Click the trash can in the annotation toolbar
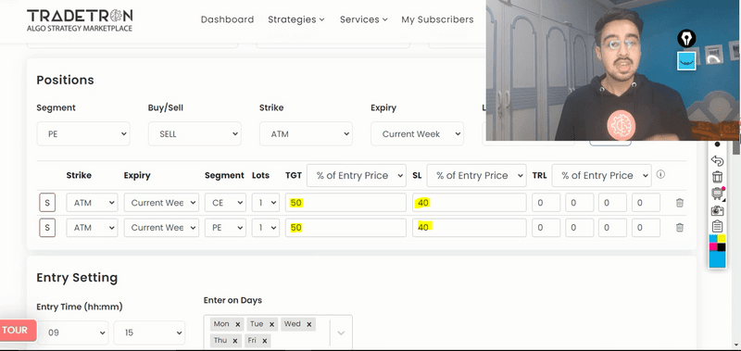The image size is (741, 351). click(717, 177)
